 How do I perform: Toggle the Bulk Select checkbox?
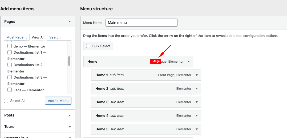[88, 46]
